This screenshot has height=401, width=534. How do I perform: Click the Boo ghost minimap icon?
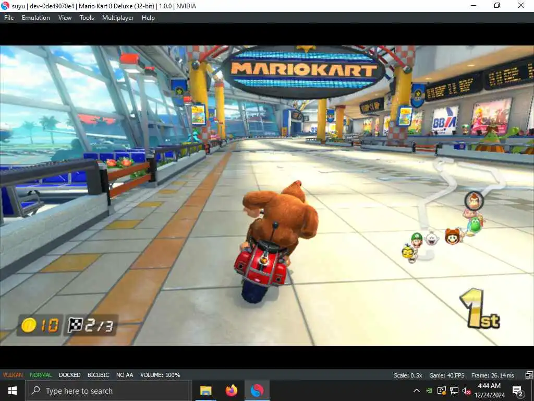[432, 238]
